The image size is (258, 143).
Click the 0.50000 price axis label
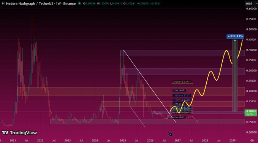(x=251, y=29)
